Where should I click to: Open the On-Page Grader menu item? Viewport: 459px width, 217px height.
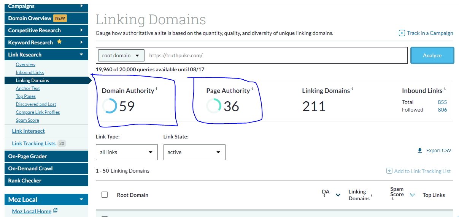(x=46, y=156)
